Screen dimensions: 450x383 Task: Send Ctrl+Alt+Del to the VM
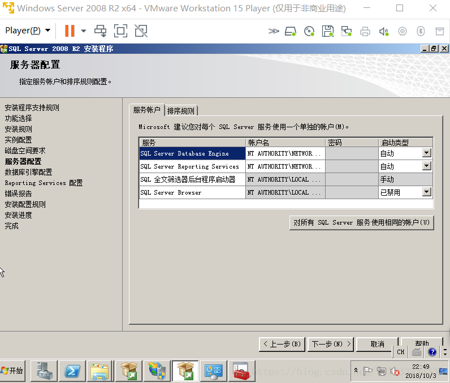point(100,31)
